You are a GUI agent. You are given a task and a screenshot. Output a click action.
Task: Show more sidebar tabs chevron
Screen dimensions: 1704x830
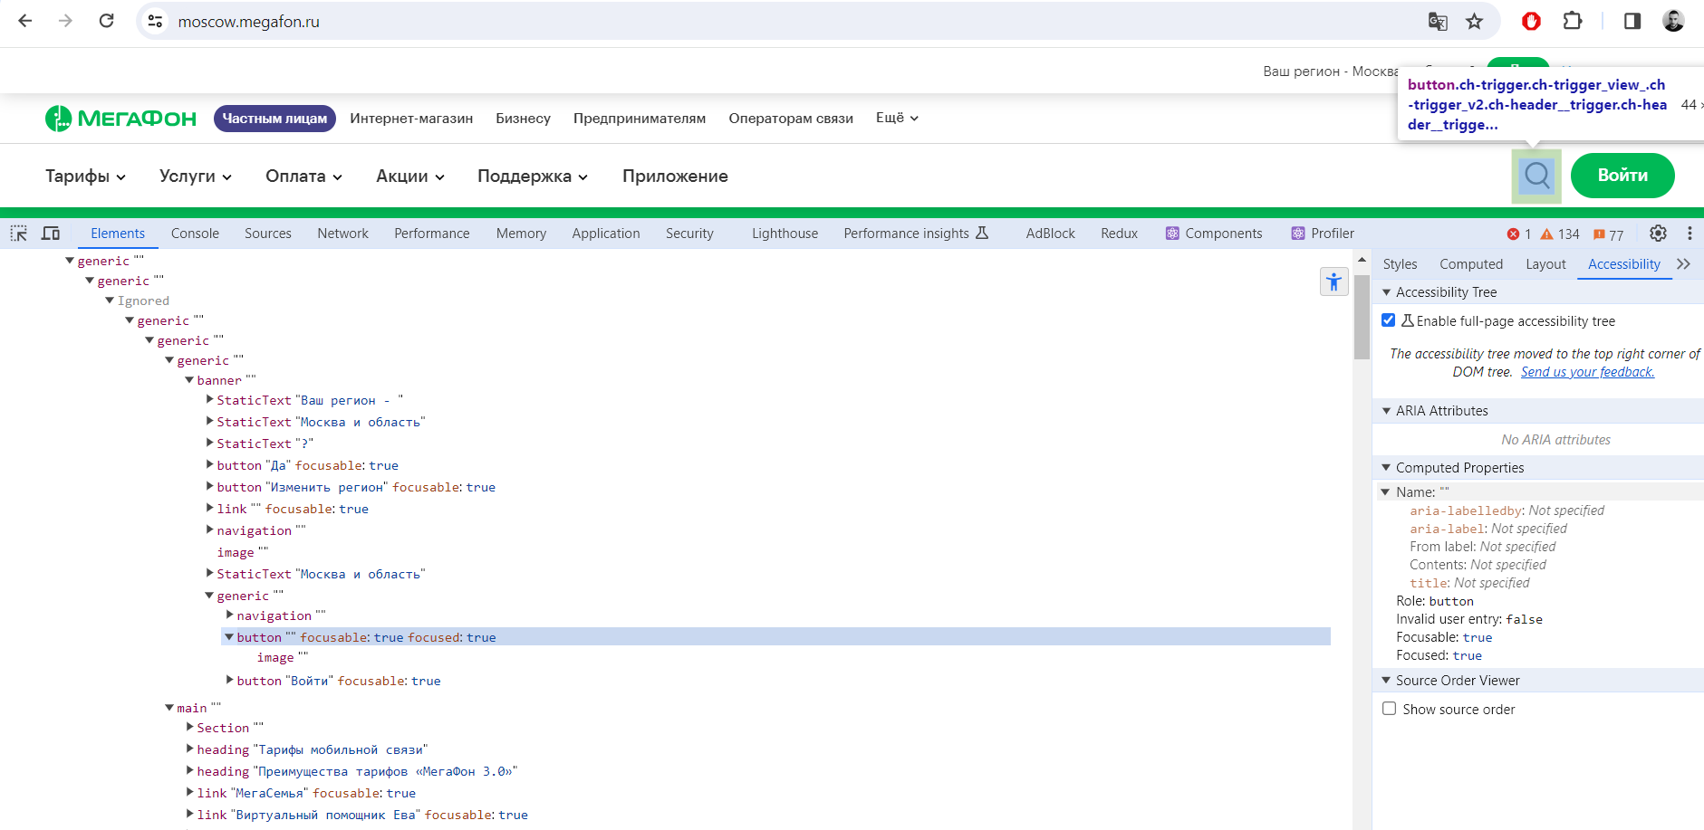click(x=1683, y=264)
